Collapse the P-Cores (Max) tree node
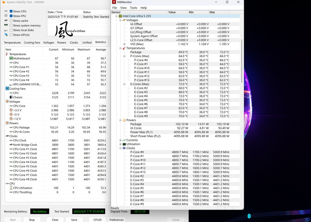 coord(124,56)
